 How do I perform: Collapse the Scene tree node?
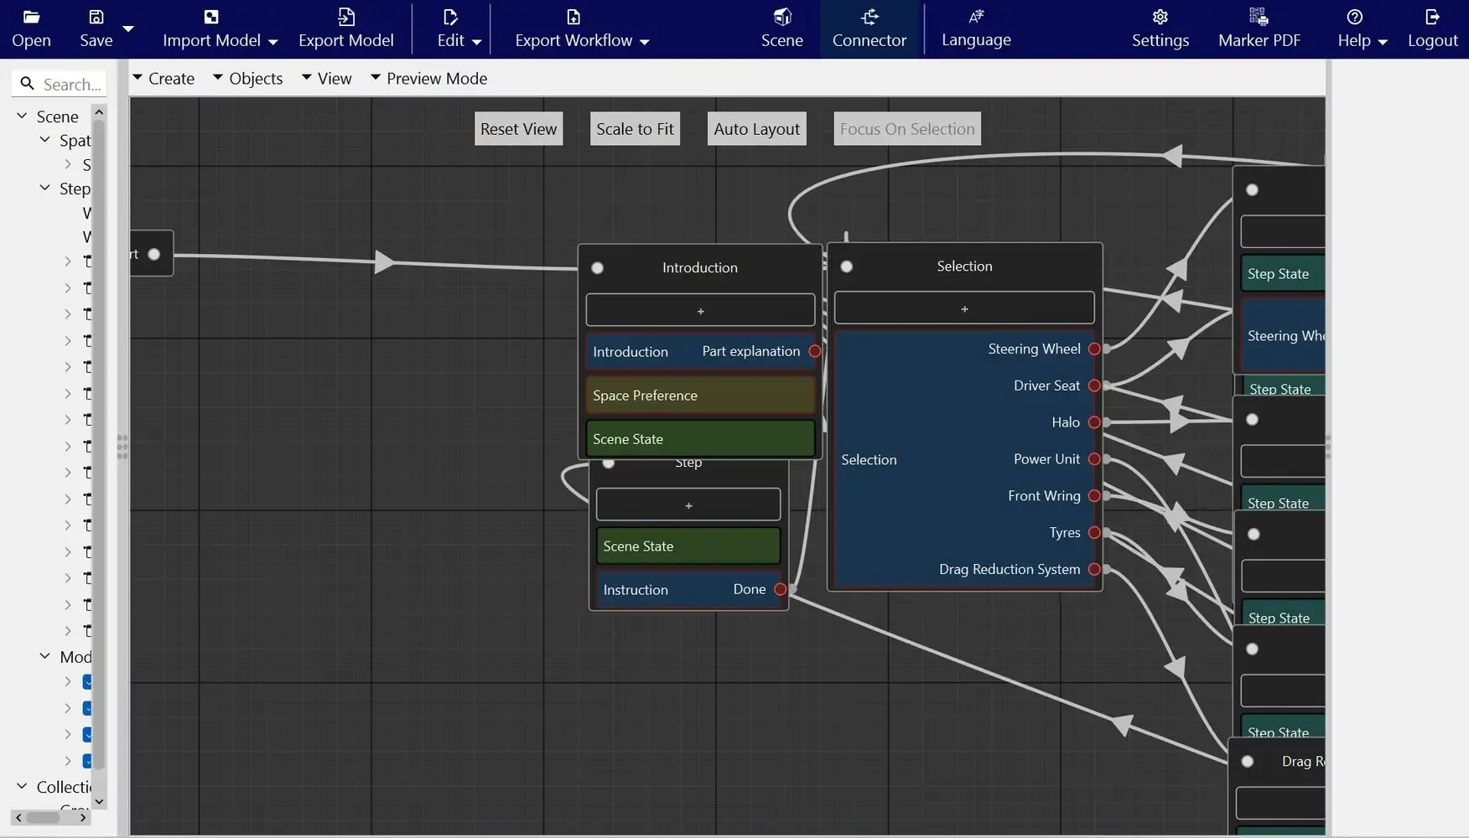pyautogui.click(x=22, y=116)
